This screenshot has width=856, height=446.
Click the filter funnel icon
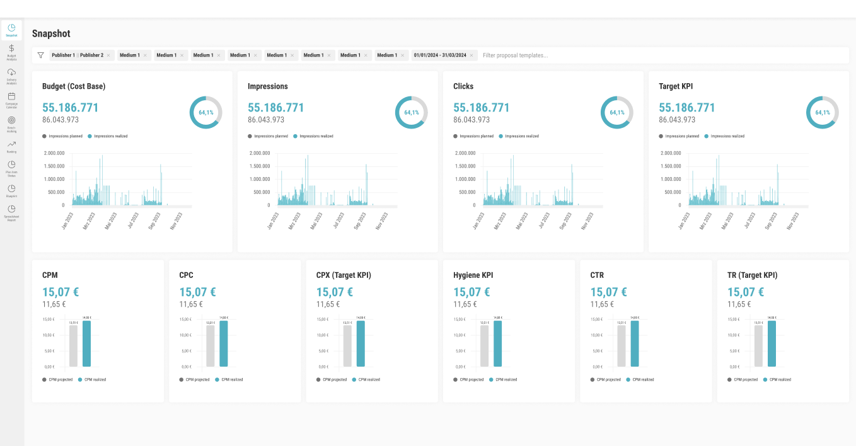[40, 55]
